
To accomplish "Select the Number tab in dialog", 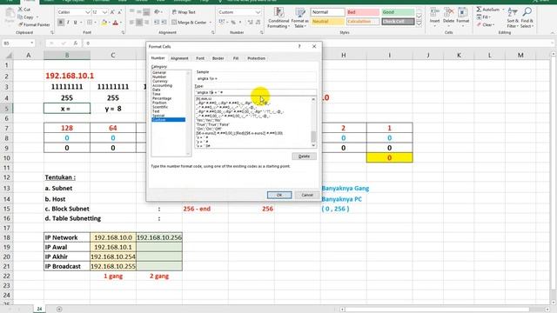I will (x=158, y=58).
